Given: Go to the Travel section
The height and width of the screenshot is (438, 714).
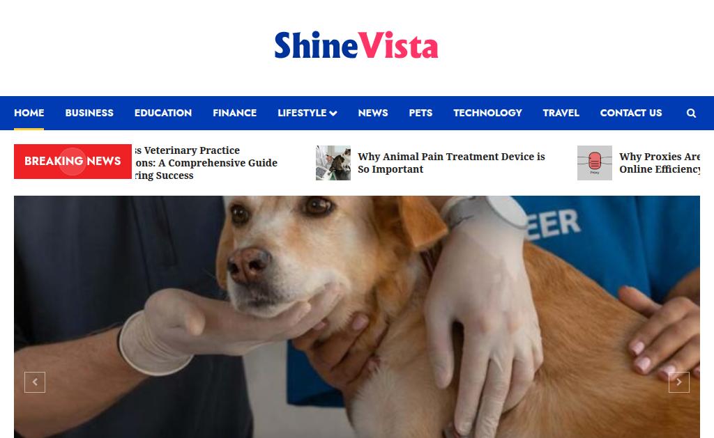Looking at the screenshot, I should (x=561, y=113).
